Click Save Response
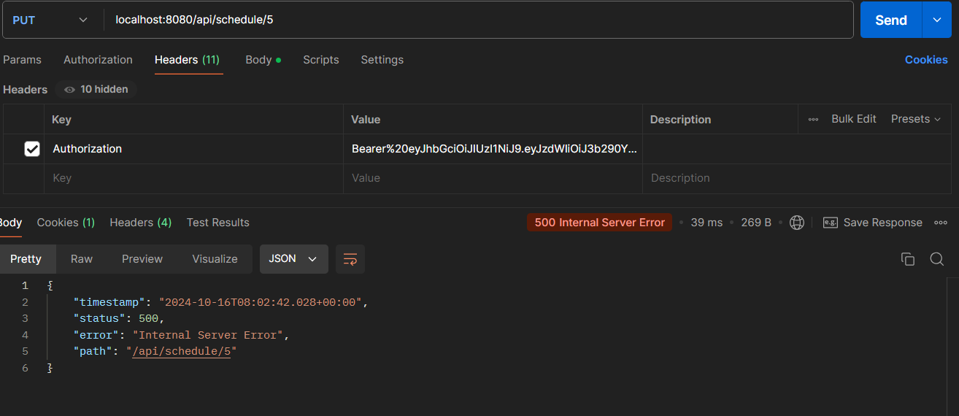The width and height of the screenshot is (959, 416). (x=873, y=223)
